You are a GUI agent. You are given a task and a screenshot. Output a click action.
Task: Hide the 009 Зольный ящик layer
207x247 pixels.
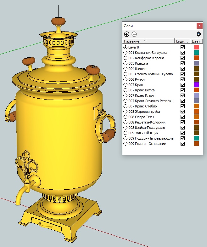182,133
